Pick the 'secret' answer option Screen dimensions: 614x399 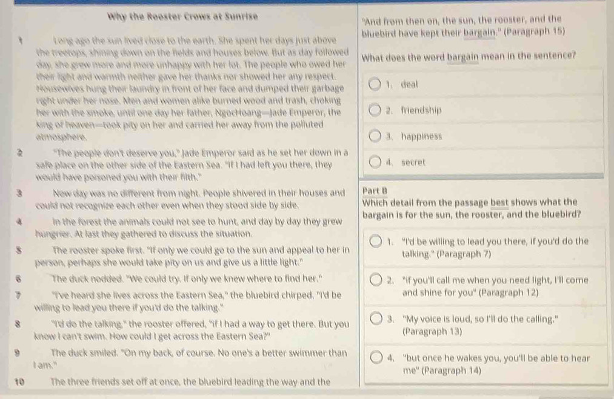375,162
